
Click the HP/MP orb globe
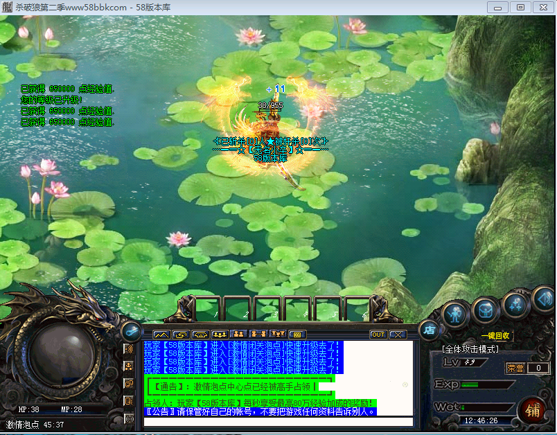click(62, 356)
